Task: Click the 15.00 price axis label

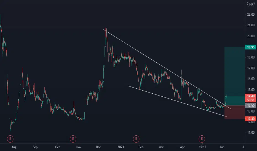Action: (x=251, y=90)
